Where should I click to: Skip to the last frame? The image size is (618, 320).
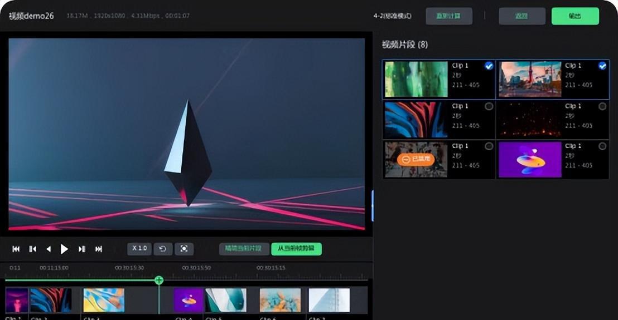click(x=99, y=249)
